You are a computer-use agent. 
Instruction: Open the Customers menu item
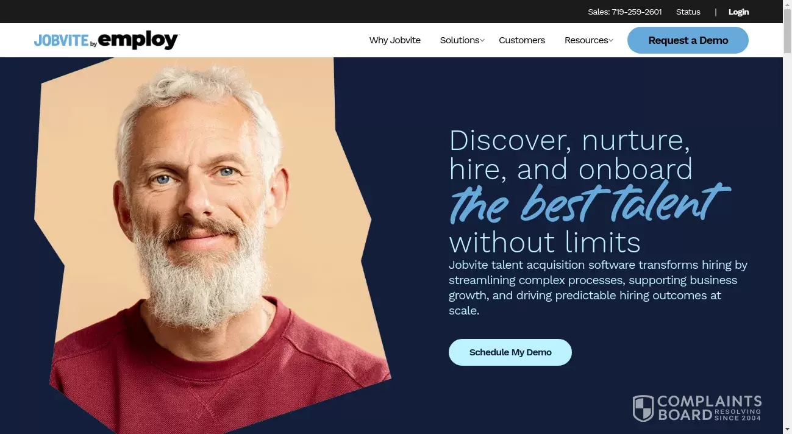coord(522,40)
